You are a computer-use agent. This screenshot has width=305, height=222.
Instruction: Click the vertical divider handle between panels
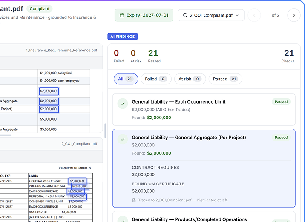click(105, 130)
